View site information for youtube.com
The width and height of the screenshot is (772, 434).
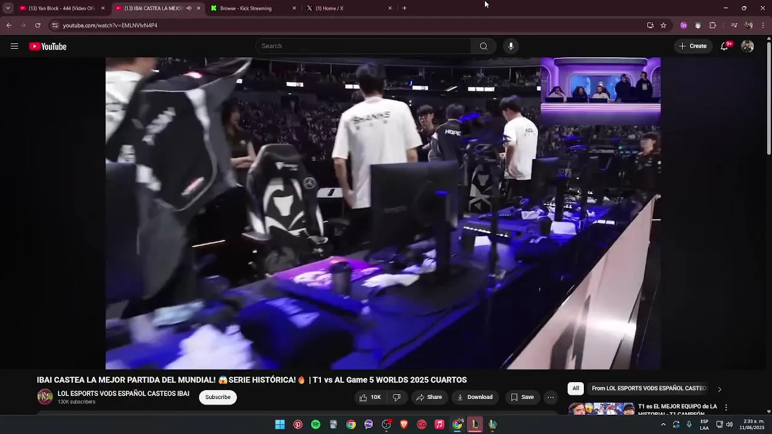coord(55,25)
